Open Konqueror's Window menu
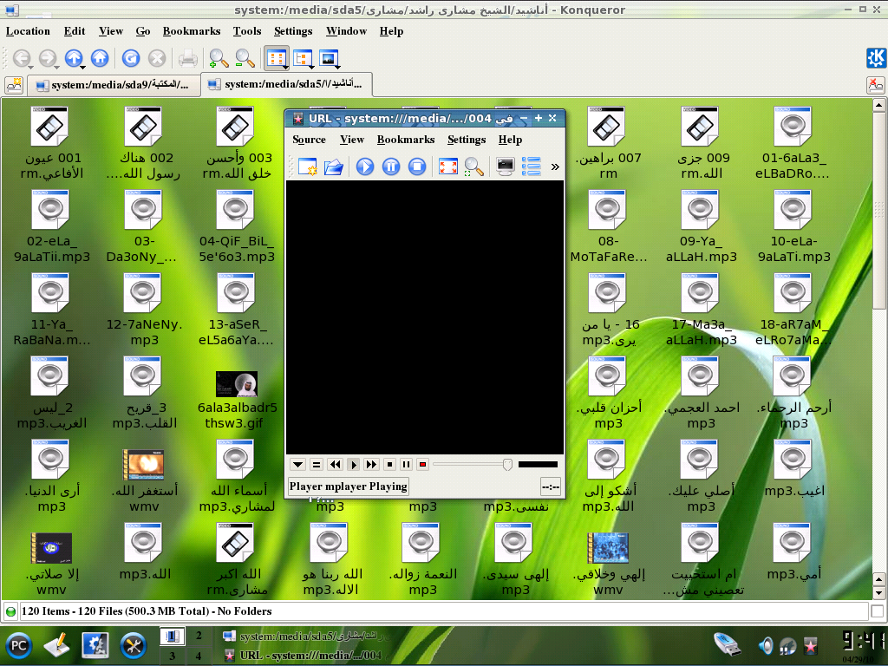The height and width of the screenshot is (666, 888). click(346, 31)
